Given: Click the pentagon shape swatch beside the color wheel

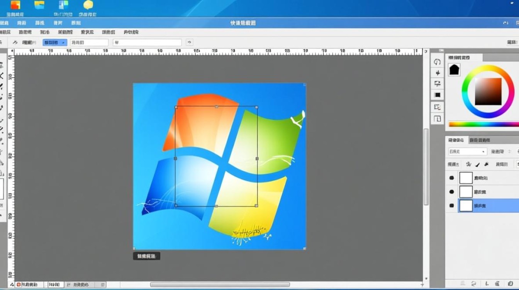Looking at the screenshot, I should click(x=454, y=70).
